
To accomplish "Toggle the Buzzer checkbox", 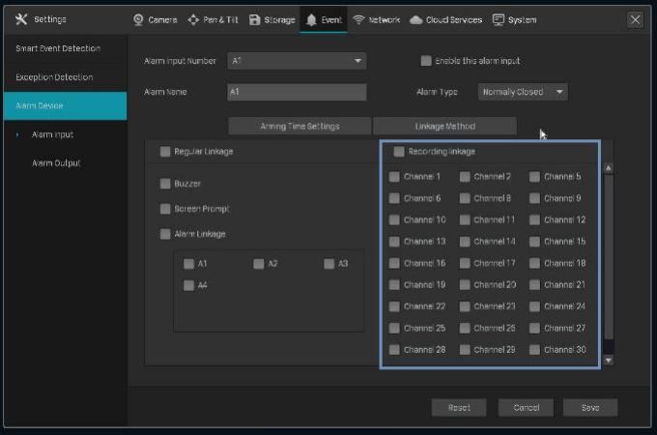I will pos(165,184).
